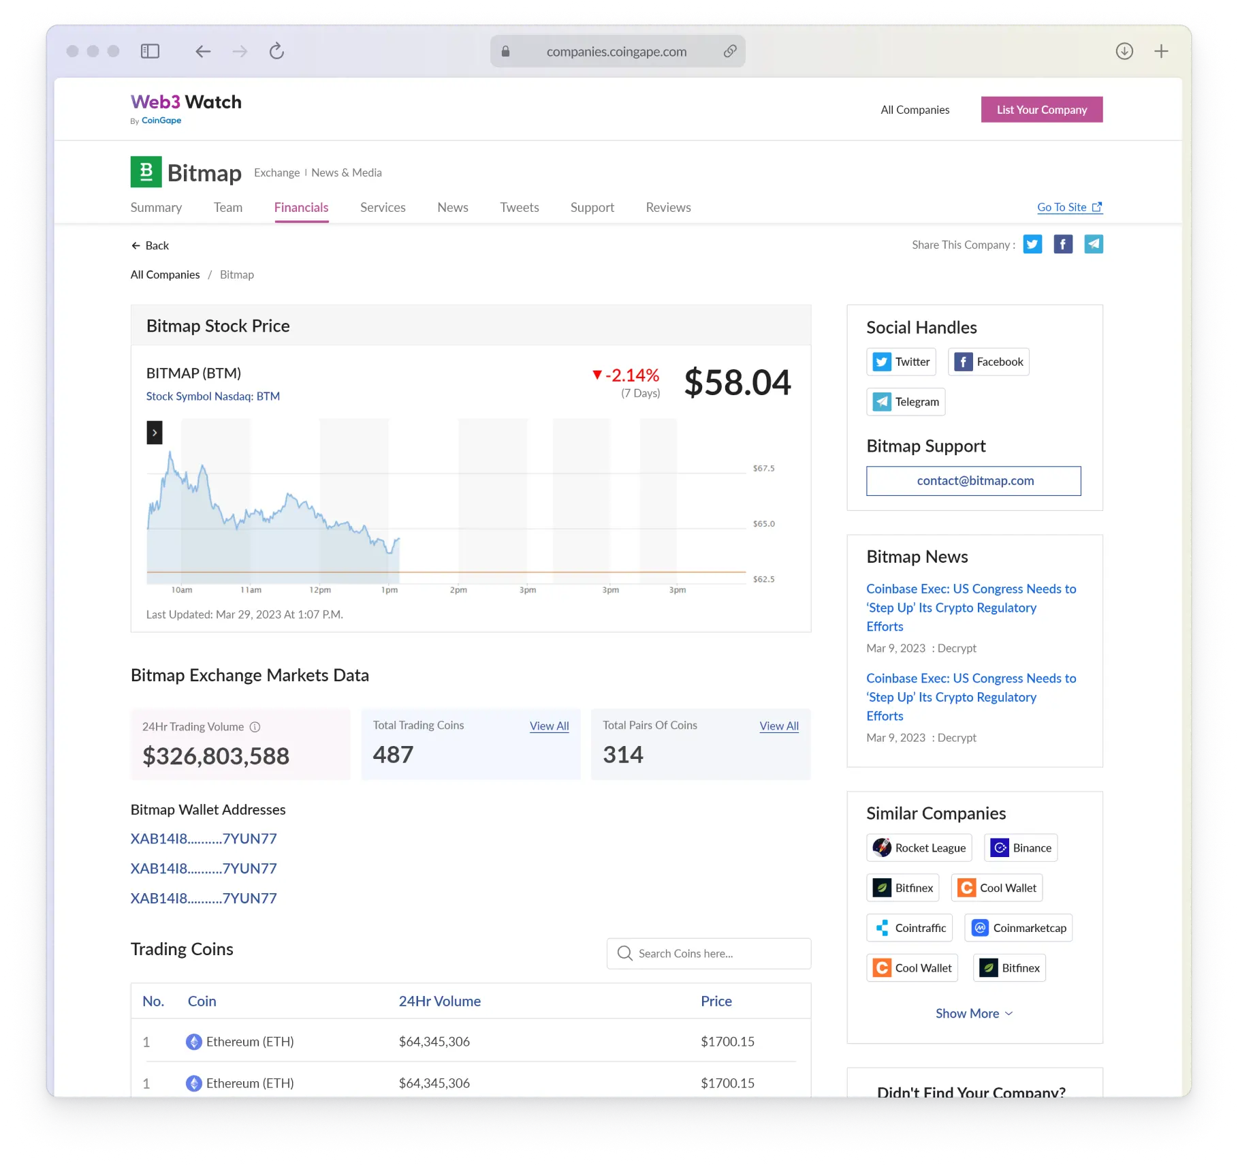Share this company on Twitter icon
Viewport: 1238px width, 1165px height.
coord(1032,244)
